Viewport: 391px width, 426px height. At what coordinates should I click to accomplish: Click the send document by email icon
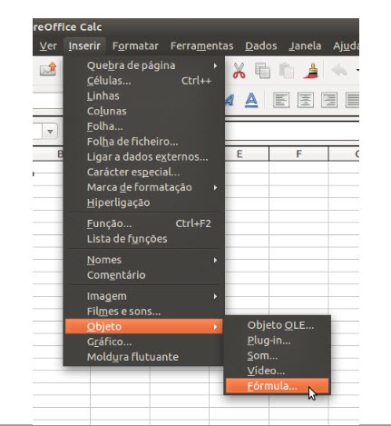click(x=48, y=69)
